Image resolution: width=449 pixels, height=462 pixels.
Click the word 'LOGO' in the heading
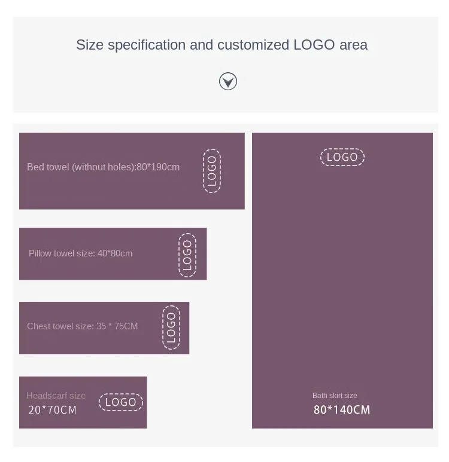click(x=314, y=45)
